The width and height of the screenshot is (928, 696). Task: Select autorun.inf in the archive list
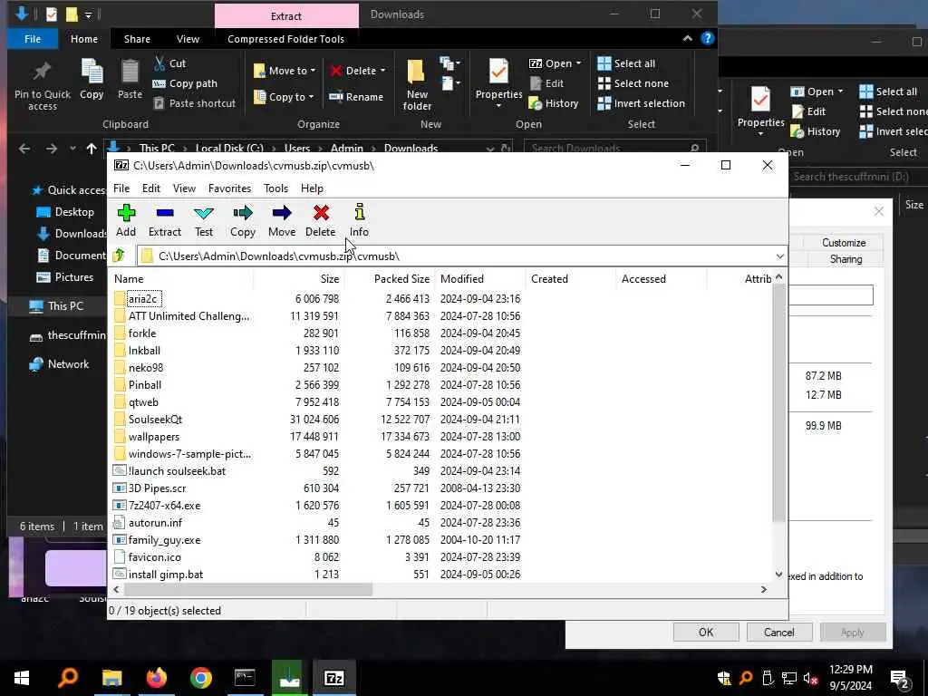tap(155, 523)
